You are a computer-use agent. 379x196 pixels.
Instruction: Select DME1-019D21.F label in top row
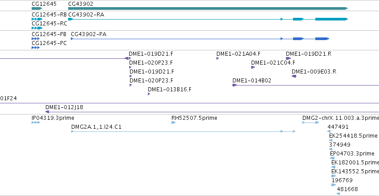151,53
